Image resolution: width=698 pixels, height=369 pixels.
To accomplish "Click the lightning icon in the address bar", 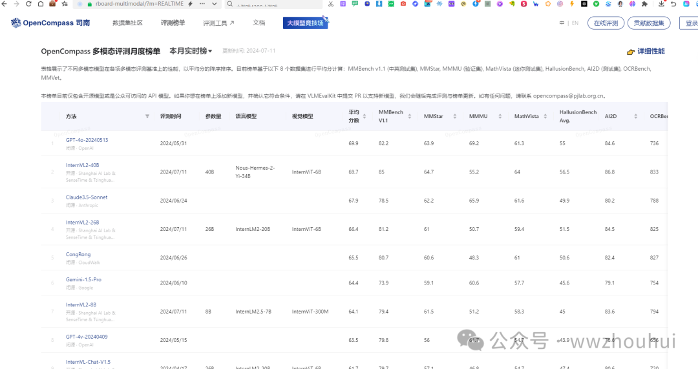I will point(190,4).
